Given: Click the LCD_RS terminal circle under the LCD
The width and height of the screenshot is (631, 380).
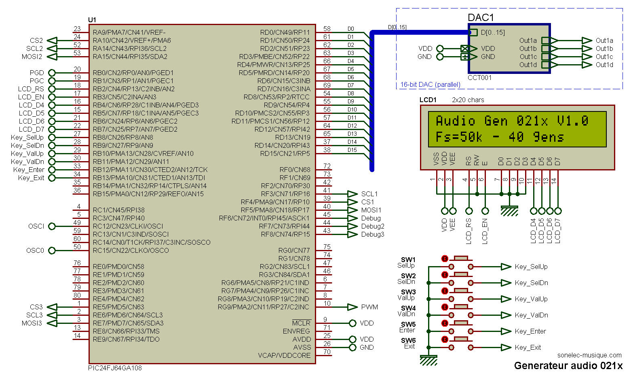Looking at the screenshot, I should click(x=469, y=211).
